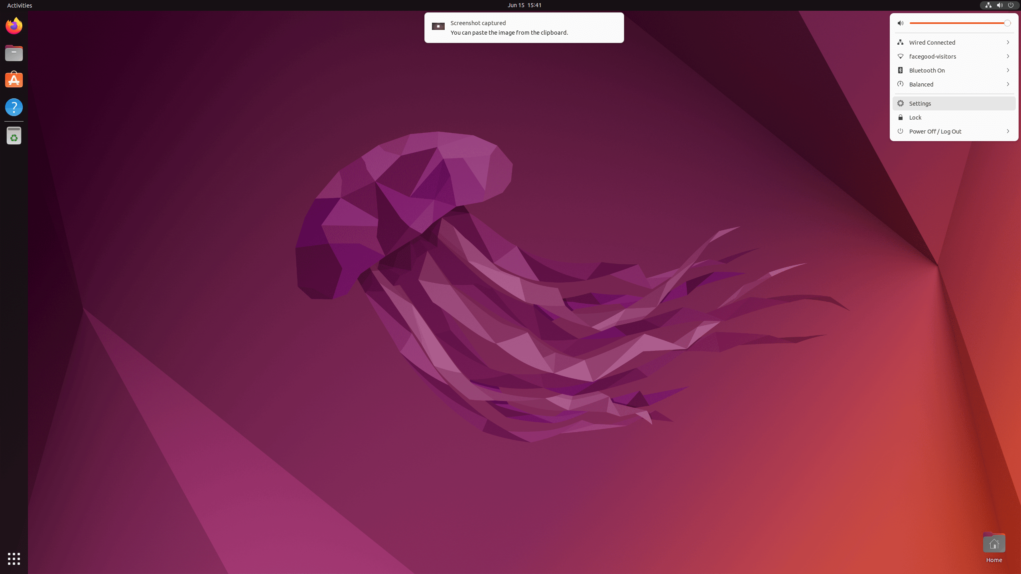The height and width of the screenshot is (574, 1021).
Task: Select Balanced power mode entry
Action: click(x=954, y=84)
